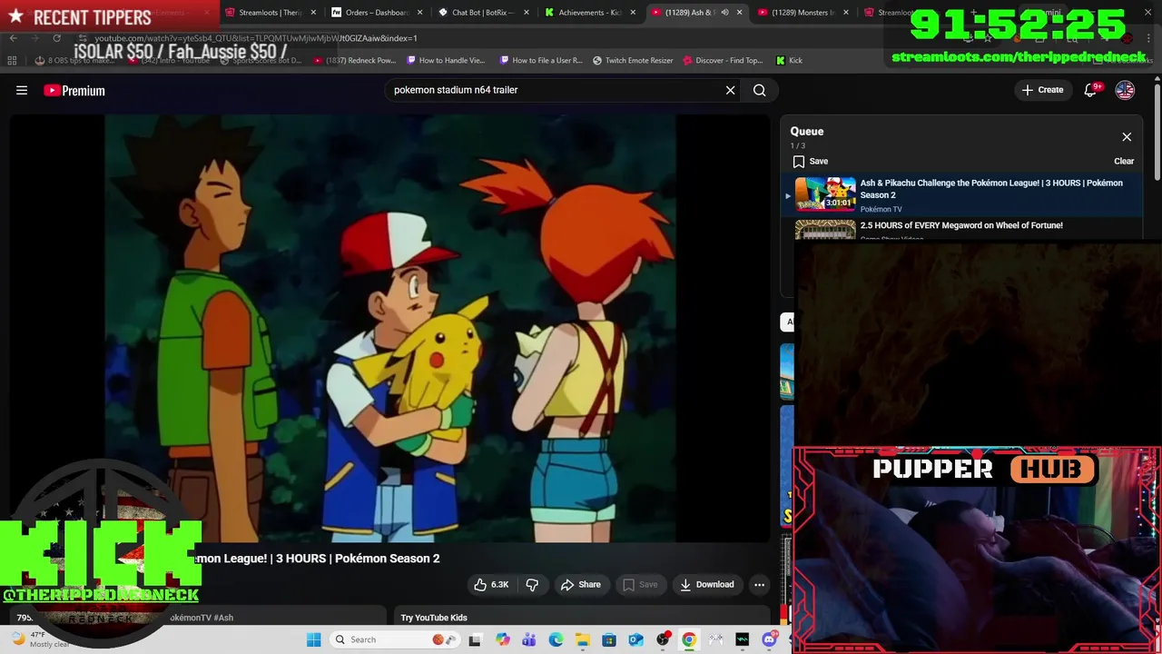This screenshot has height=654, width=1162.
Task: Close the Queue panel
Action: click(1127, 137)
